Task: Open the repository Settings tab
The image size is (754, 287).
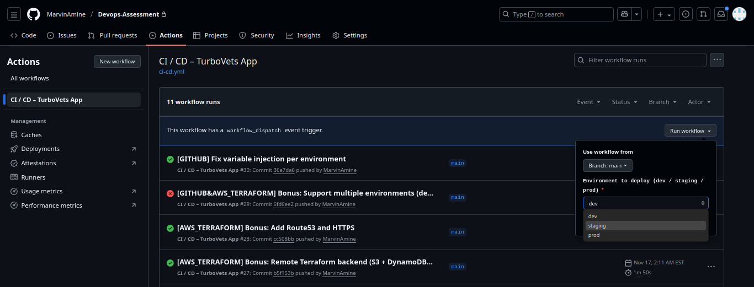Action: (349, 35)
